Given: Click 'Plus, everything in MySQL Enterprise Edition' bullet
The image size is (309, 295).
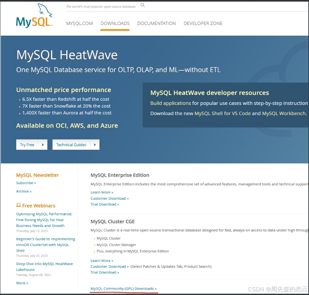Looking at the screenshot, I should pos(133,251).
